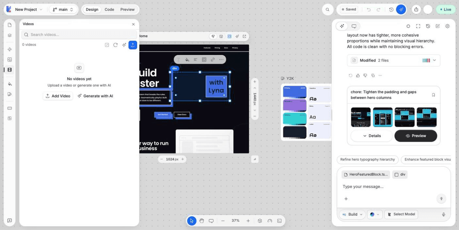Select the purple Secondary swatch in Y2K theme
Viewport: 459px width, 230px height.
click(x=295, y=106)
